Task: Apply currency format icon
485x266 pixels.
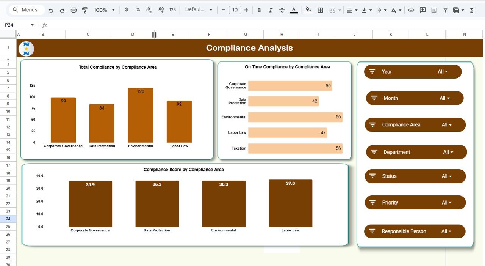Action: pyautogui.click(x=127, y=10)
